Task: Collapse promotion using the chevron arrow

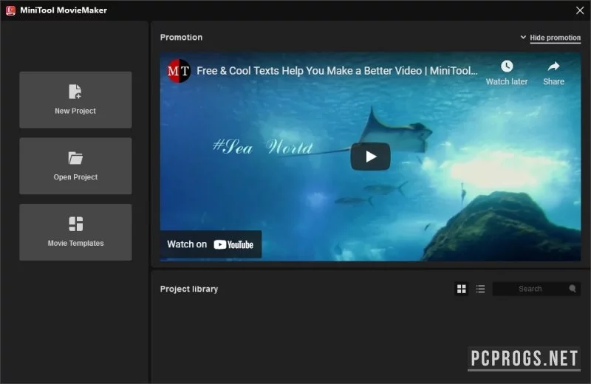Action: 523,38
